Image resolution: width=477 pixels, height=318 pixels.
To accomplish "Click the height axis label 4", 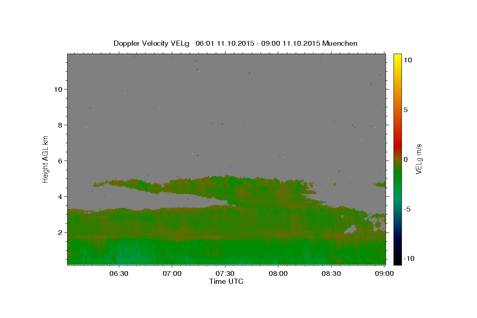I will pos(60,197).
